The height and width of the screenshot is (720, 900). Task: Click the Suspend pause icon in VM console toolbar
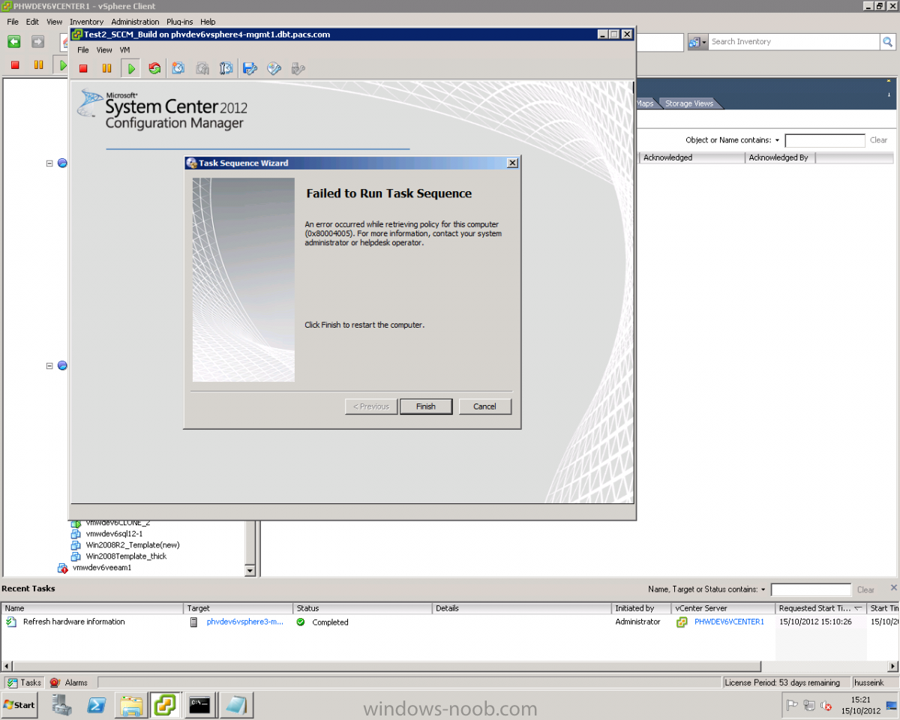coord(106,68)
